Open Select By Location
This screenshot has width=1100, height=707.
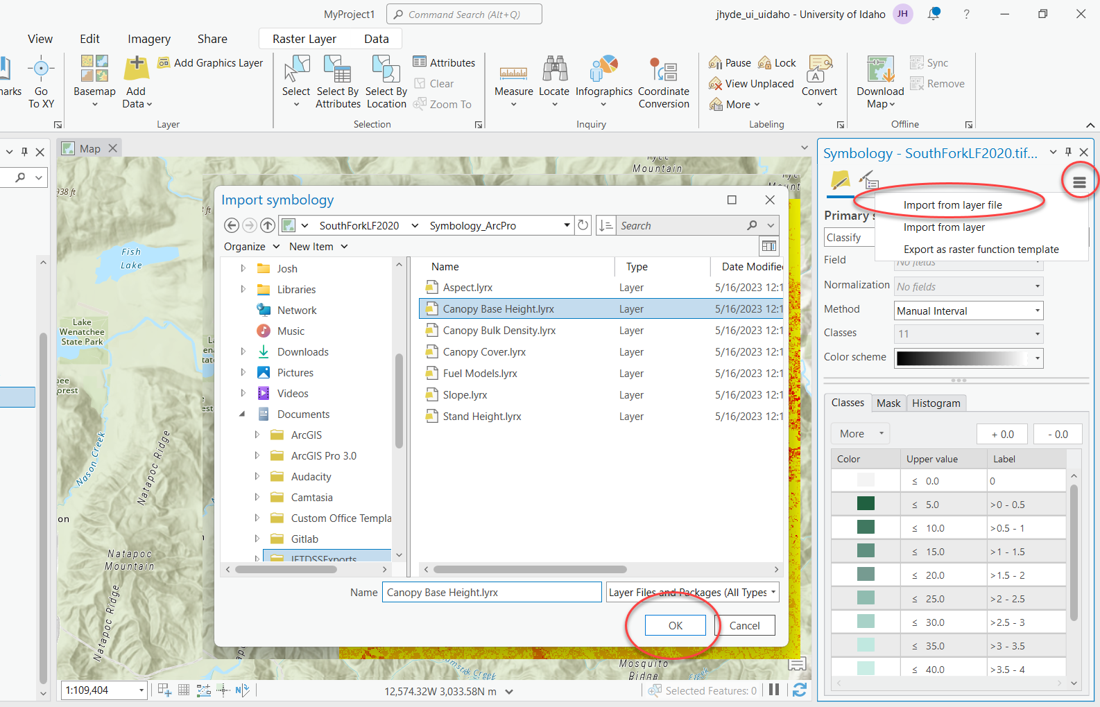click(x=386, y=82)
